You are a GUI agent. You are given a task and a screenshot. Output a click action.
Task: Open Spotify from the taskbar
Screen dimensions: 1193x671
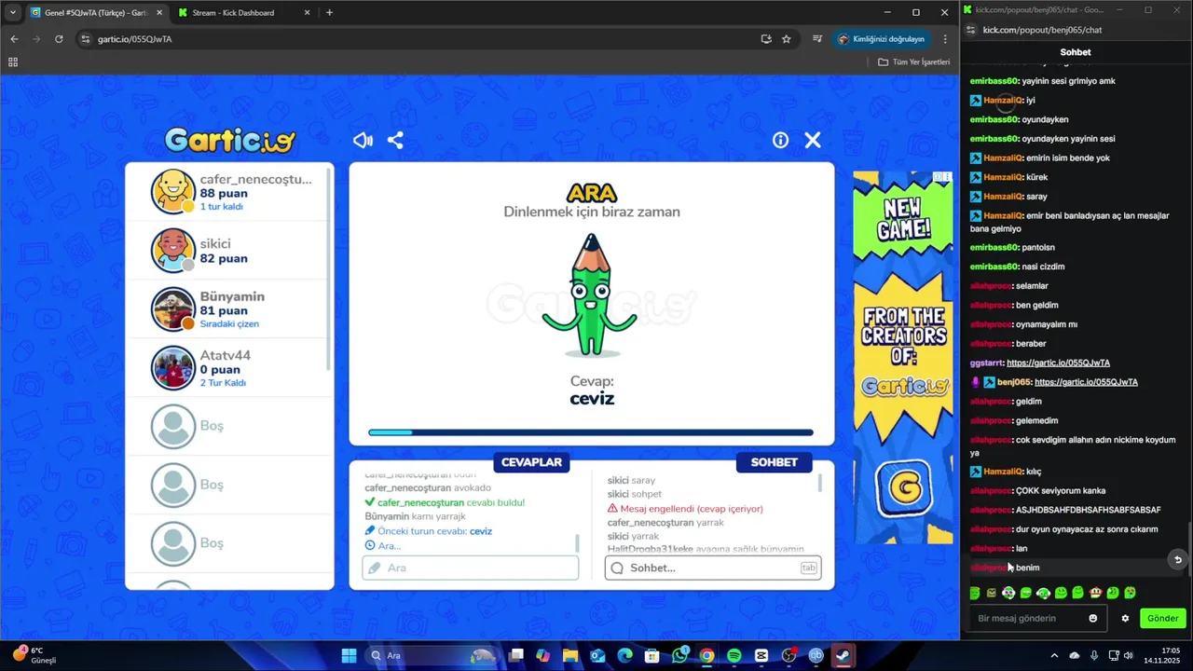coord(734,655)
